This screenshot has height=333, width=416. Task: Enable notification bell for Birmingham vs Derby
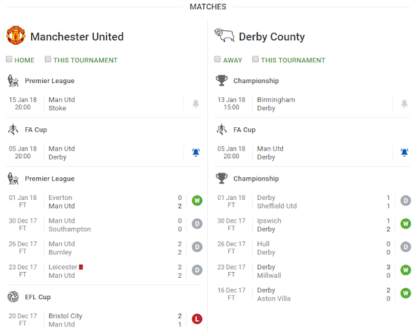coord(404,104)
